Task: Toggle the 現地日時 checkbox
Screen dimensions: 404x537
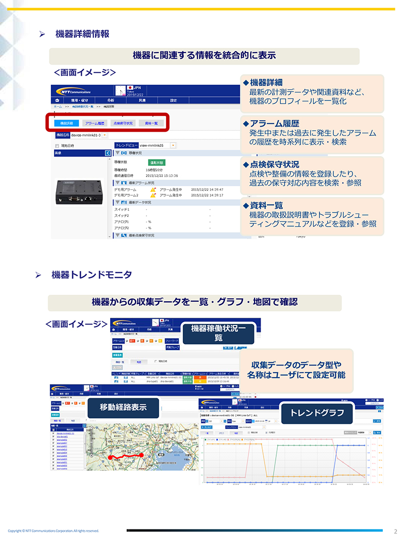Action: [57, 146]
